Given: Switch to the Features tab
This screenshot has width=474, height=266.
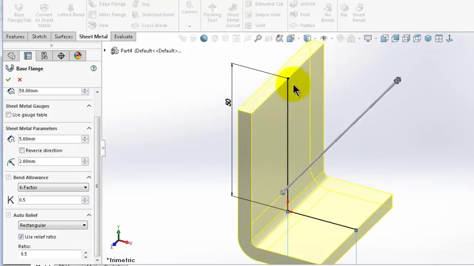Looking at the screenshot, I should click(15, 37).
